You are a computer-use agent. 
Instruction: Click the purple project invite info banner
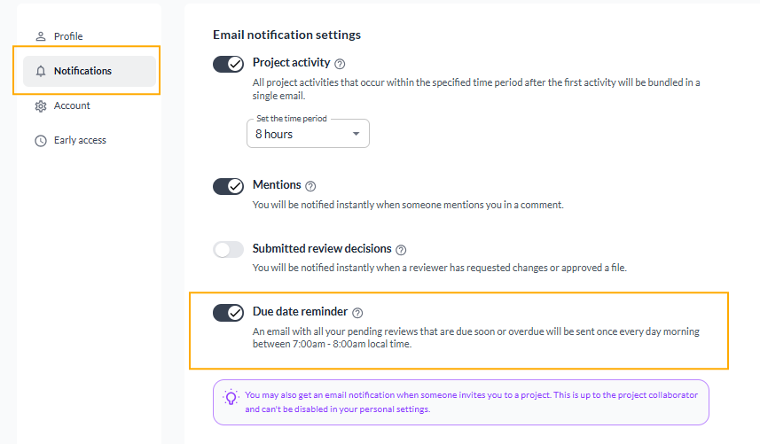[x=461, y=402]
